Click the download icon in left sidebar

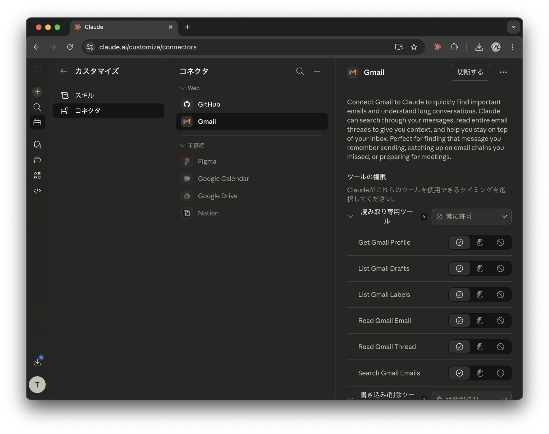click(37, 362)
